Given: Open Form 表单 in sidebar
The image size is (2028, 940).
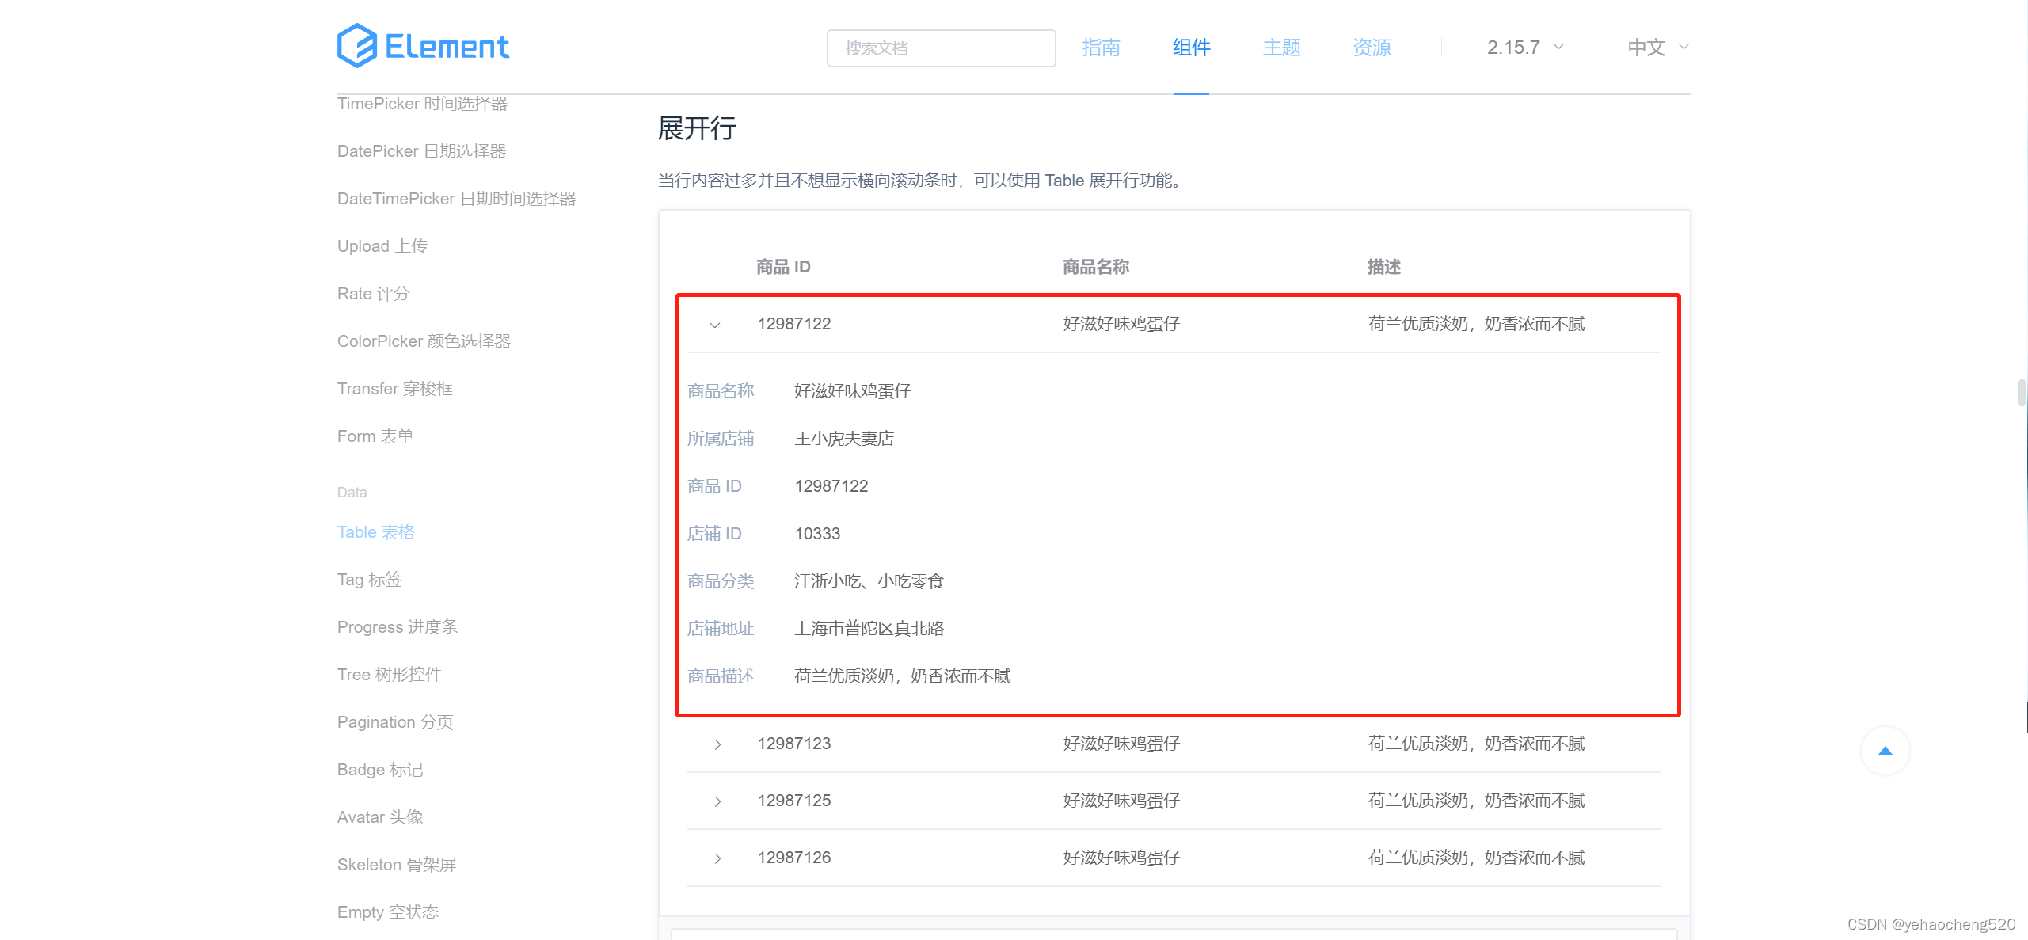Looking at the screenshot, I should [375, 436].
